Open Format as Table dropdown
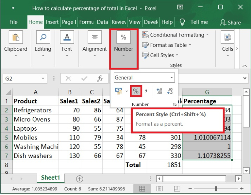This screenshot has width=251, height=195. pyautogui.click(x=167, y=45)
